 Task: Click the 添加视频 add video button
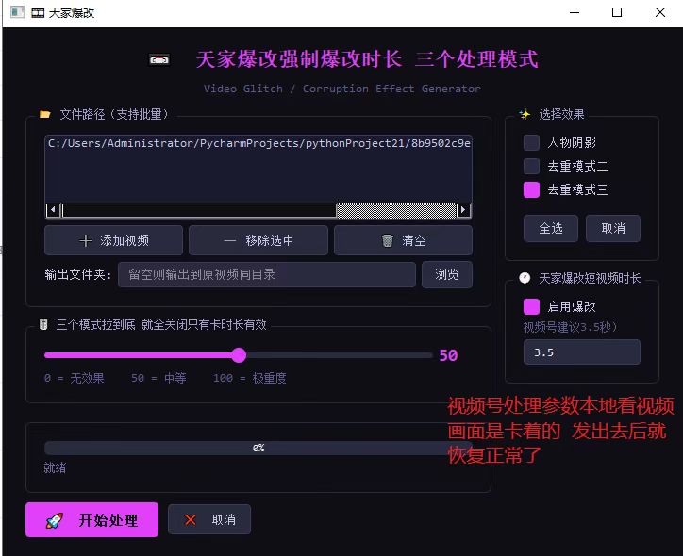tap(113, 240)
